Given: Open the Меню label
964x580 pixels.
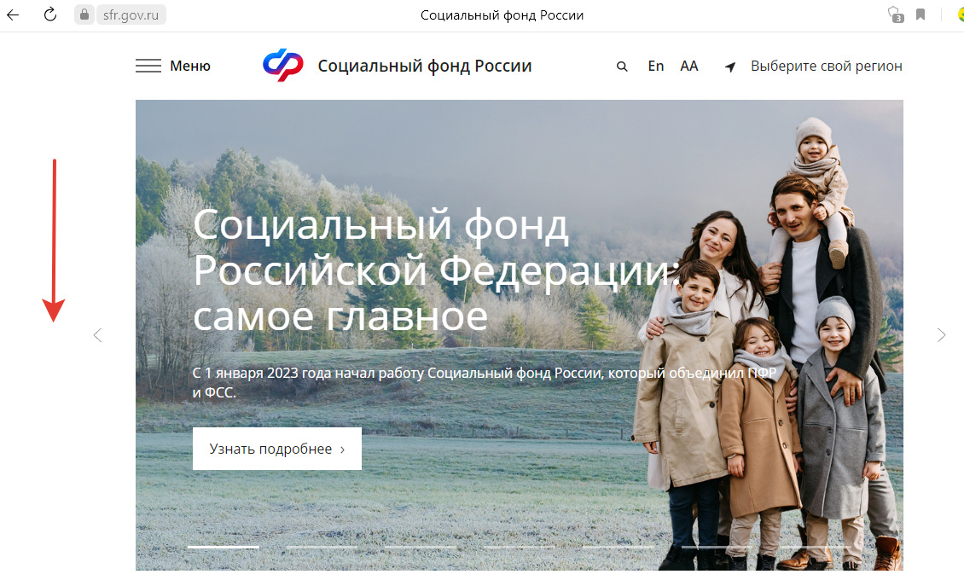Looking at the screenshot, I should (190, 66).
